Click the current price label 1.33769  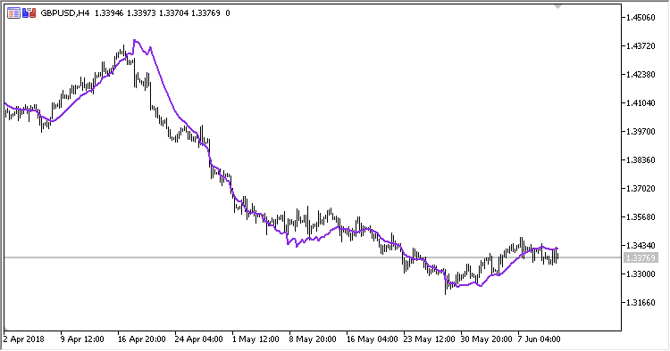pos(640,257)
